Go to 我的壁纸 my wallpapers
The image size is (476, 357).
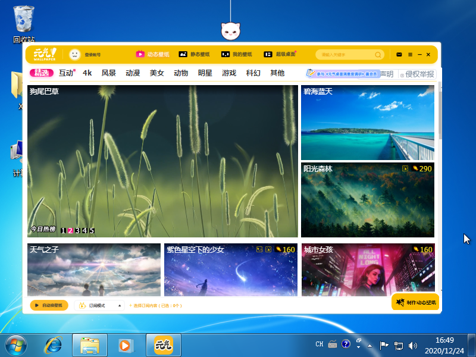(237, 54)
